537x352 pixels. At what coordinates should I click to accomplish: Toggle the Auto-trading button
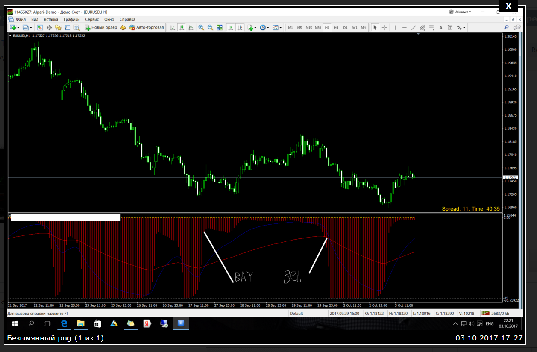click(146, 27)
